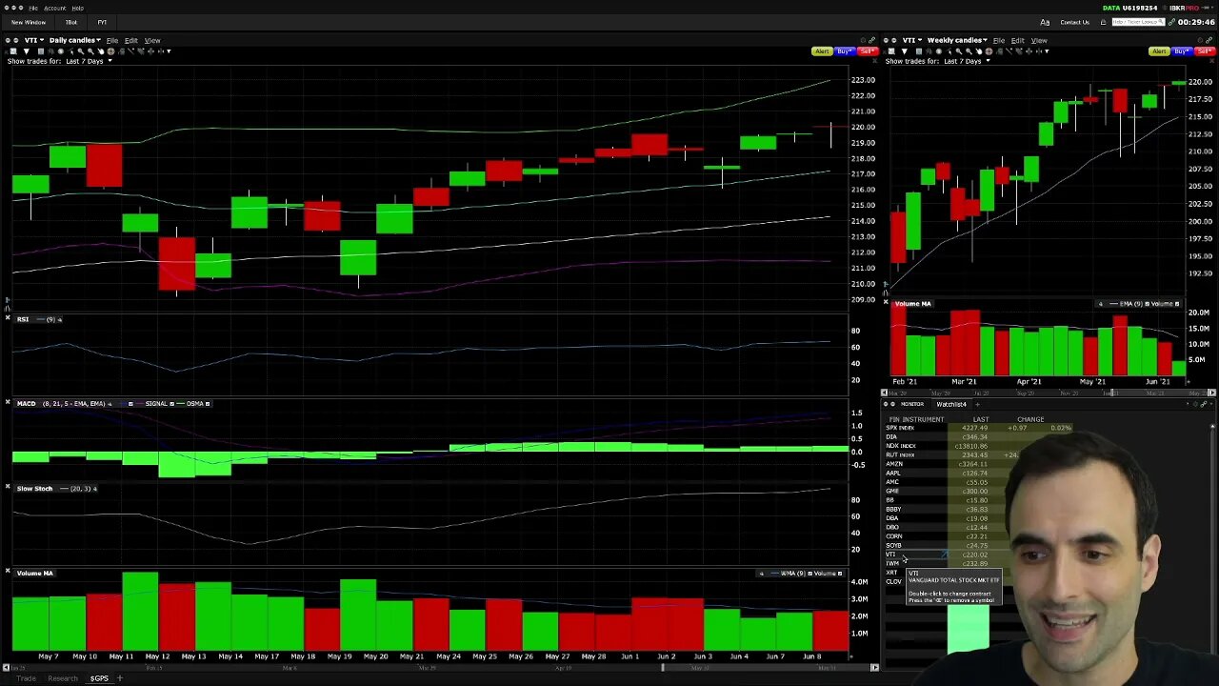Click the font size Aa icon
Image resolution: width=1219 pixels, height=686 pixels.
pyautogui.click(x=1045, y=22)
